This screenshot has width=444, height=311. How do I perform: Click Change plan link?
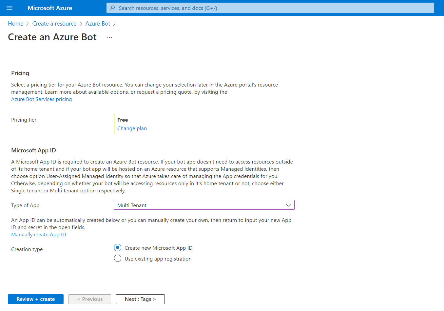132,128
